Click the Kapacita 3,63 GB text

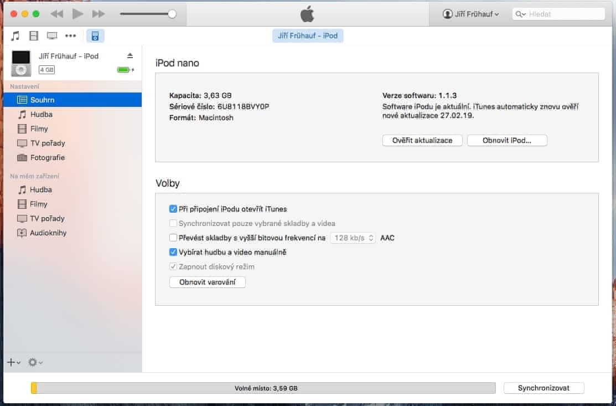[200, 95]
